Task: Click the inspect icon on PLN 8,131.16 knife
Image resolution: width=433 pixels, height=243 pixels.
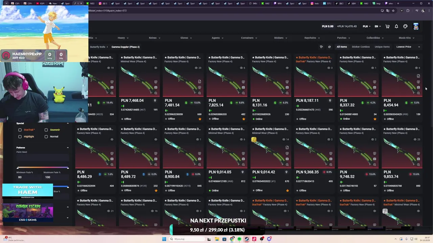Action: [287, 82]
